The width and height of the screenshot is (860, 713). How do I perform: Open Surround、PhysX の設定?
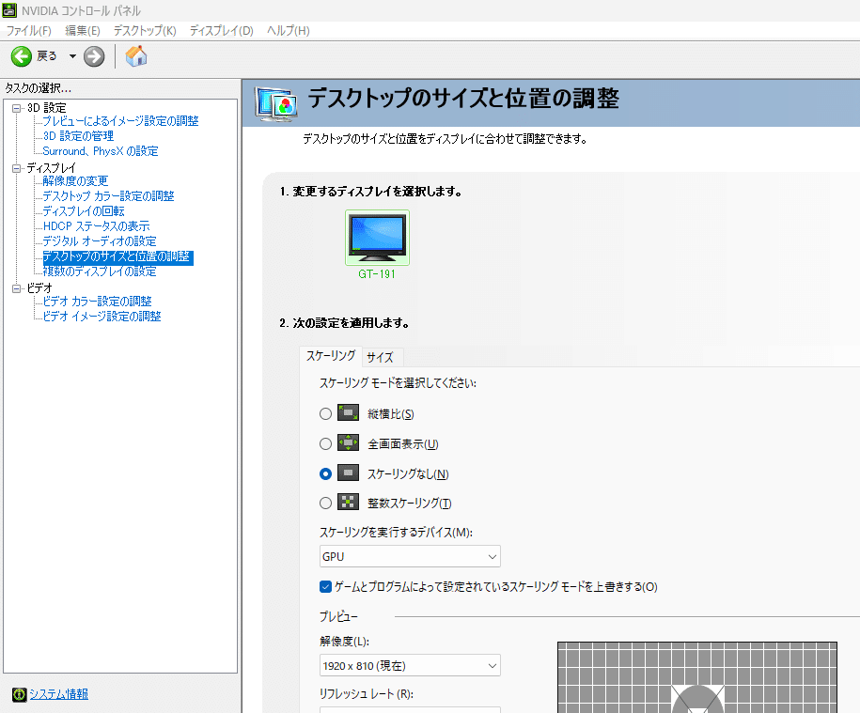(101, 151)
